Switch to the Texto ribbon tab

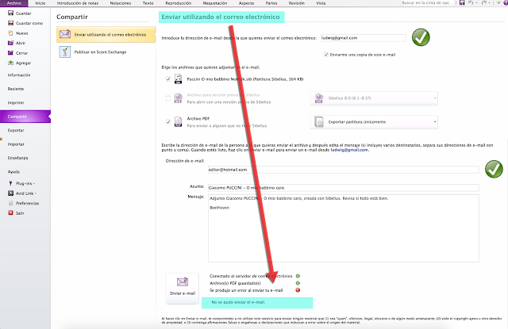148,3
